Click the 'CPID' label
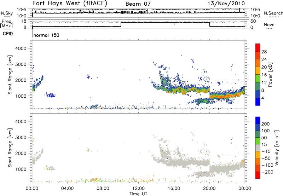The width and height of the screenshot is (283, 196). (x=8, y=34)
